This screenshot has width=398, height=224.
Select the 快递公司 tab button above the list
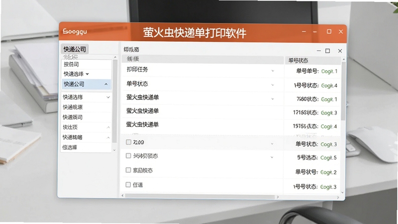point(75,49)
